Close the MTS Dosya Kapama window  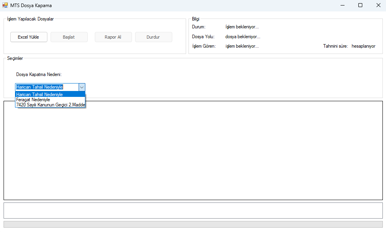(378, 5)
